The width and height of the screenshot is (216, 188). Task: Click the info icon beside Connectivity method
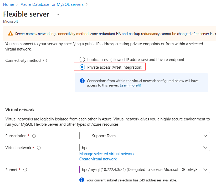(x=45, y=60)
